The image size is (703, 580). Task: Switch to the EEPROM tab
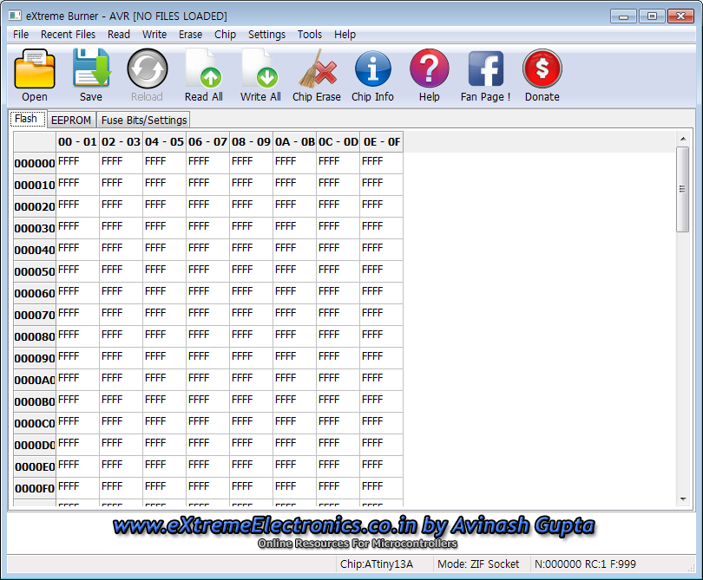(x=71, y=120)
